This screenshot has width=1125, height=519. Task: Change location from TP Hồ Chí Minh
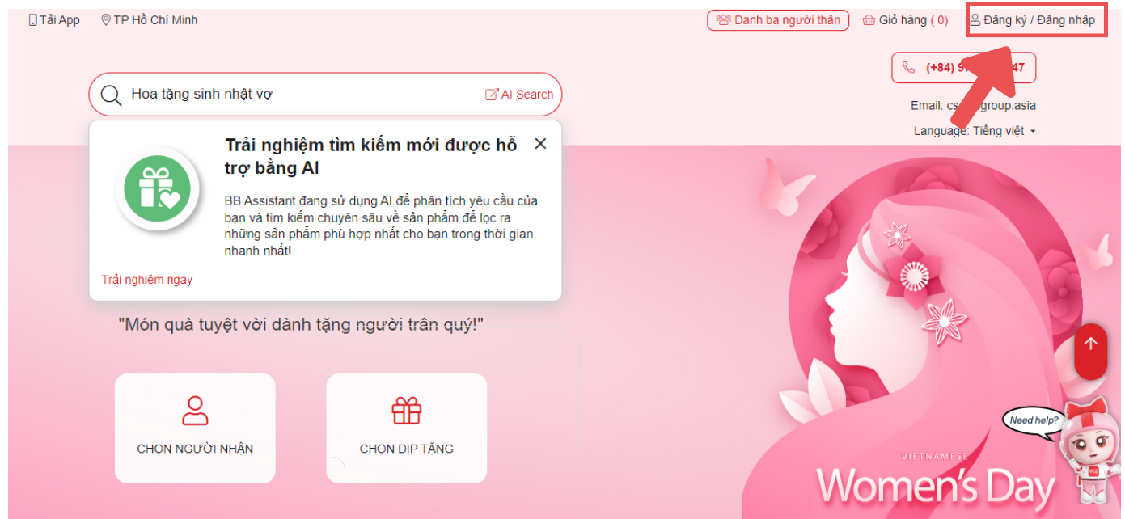coord(150,20)
